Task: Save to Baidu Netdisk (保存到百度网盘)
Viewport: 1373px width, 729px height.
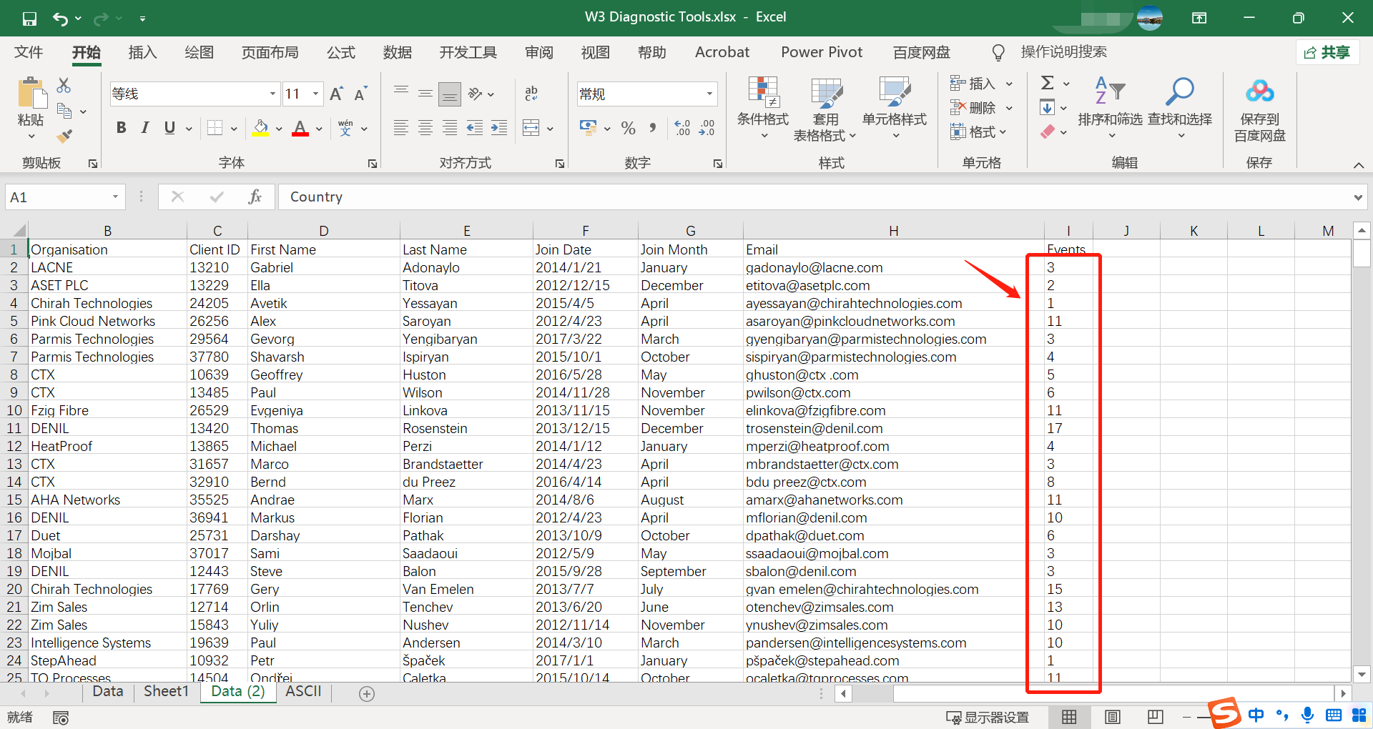Action: tap(1260, 110)
